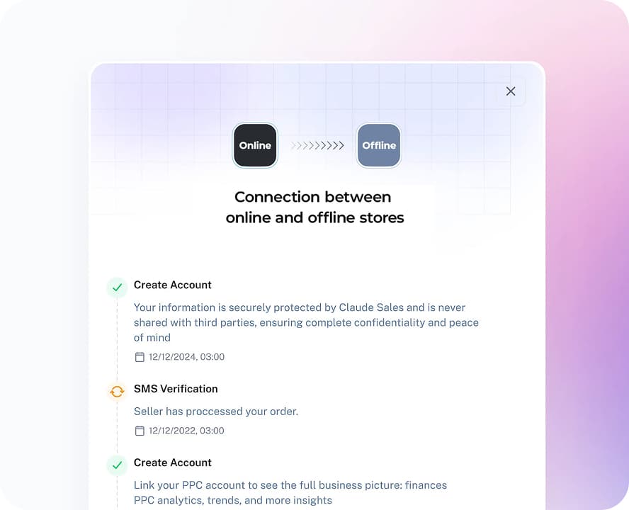This screenshot has height=510, width=629.
Task: Click the calendar icon beside 12/12/2024
Action: coord(140,357)
